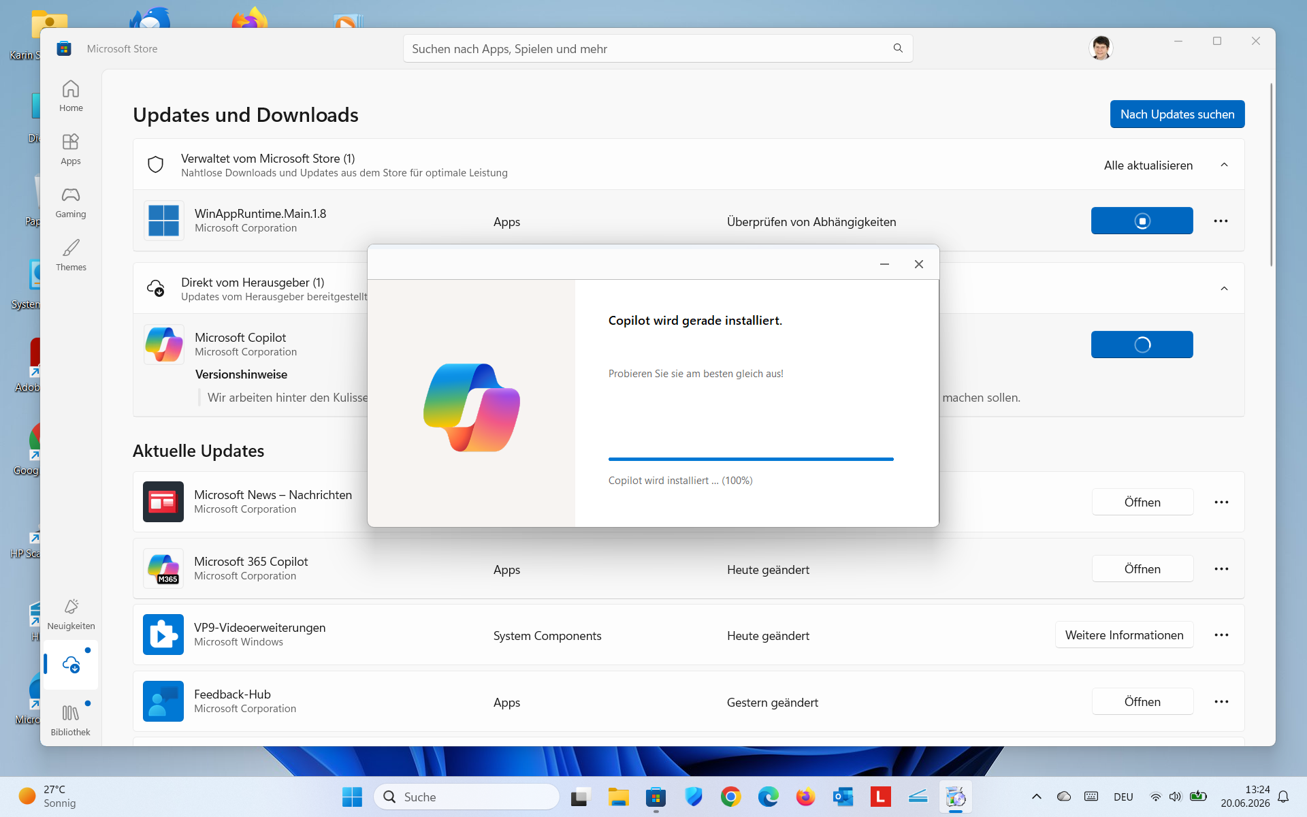Viewport: 1307px width, 817px height.
Task: Open the Gaming section in sidebar
Action: click(71, 202)
